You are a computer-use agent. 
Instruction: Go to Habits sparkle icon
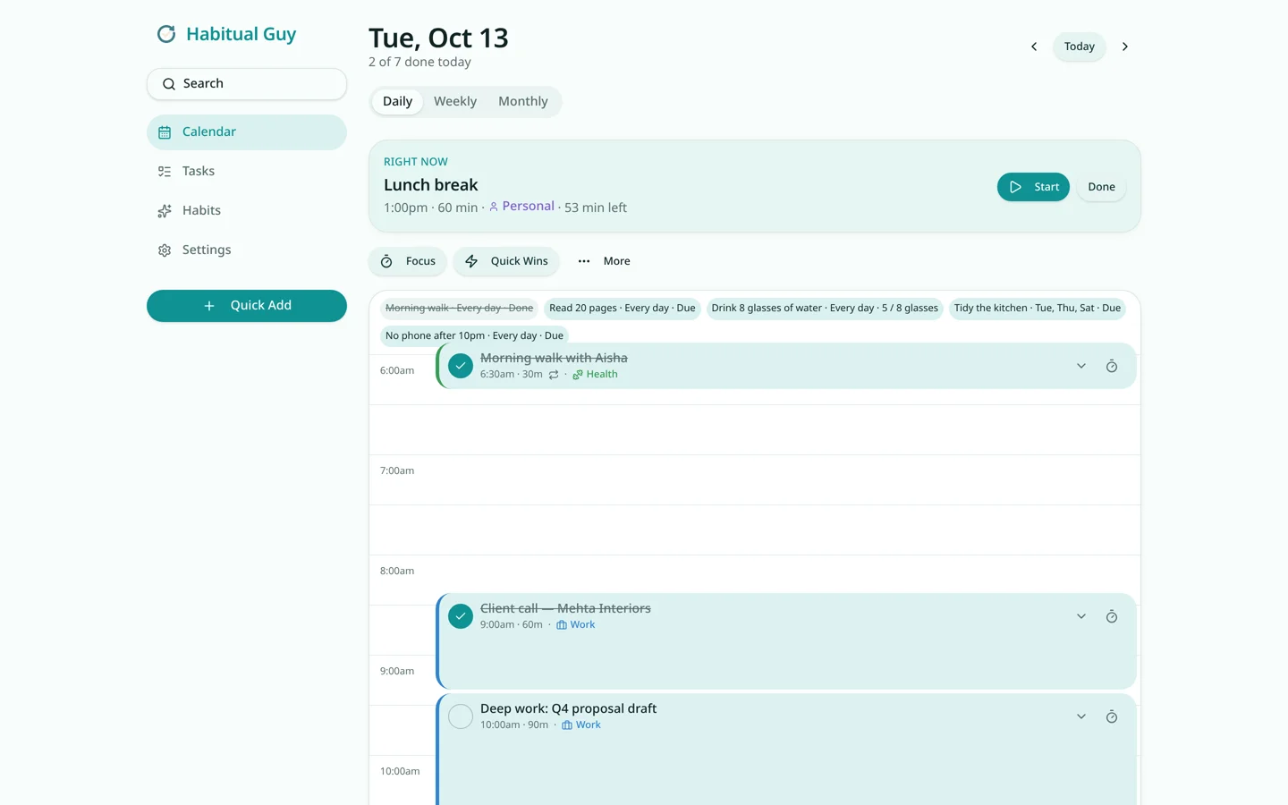coord(165,211)
